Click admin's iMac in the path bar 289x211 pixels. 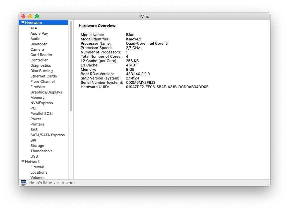click(40, 183)
